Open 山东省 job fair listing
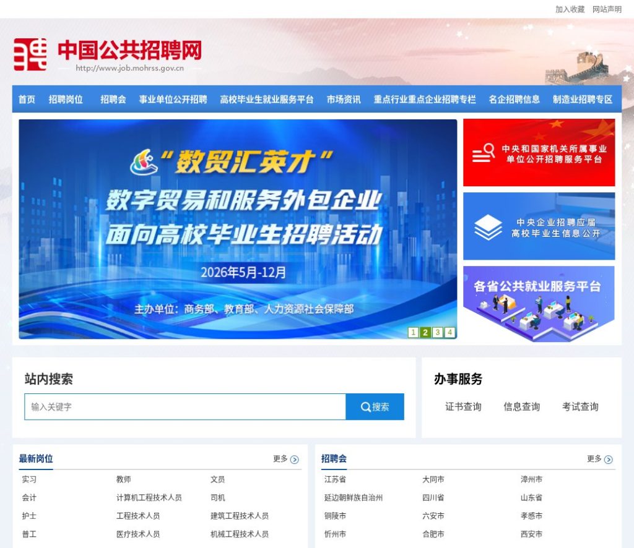 531,497
